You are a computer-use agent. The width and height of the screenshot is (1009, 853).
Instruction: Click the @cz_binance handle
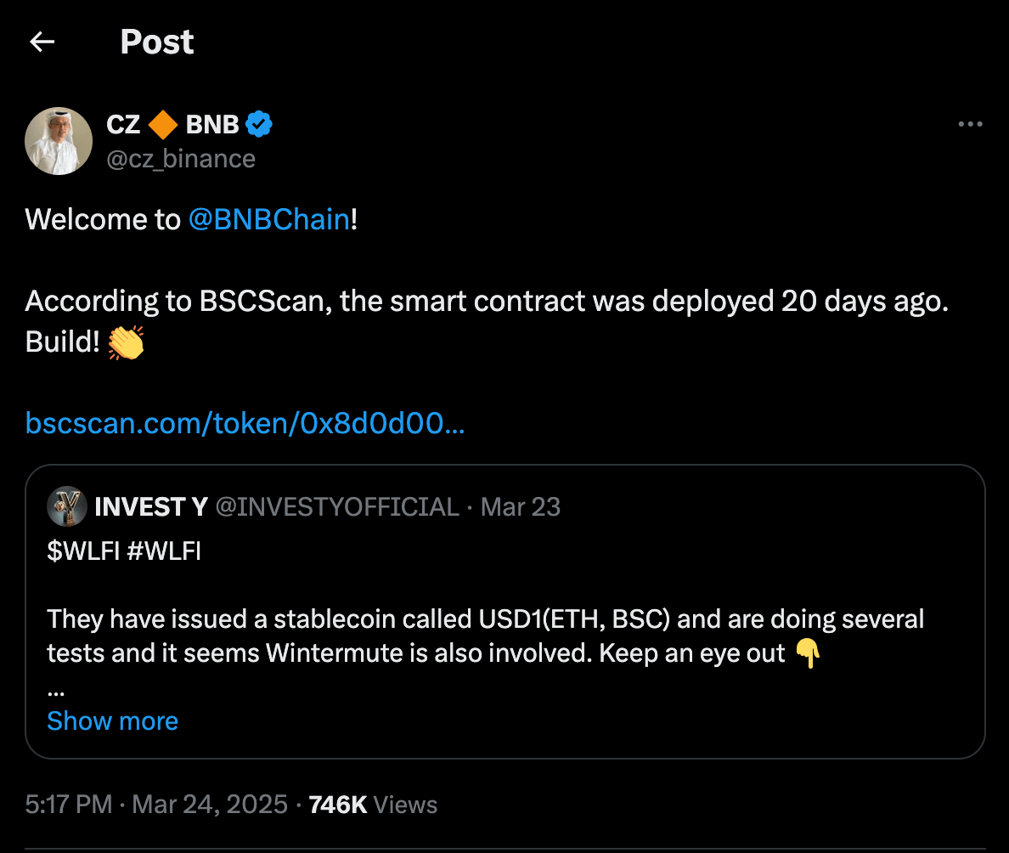181,158
